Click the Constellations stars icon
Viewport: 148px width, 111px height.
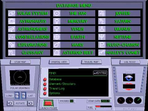pyautogui.click(x=12, y=37)
